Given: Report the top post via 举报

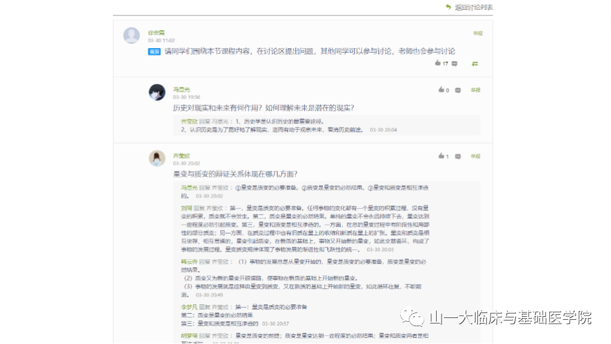Looking at the screenshot, I should (477, 33).
